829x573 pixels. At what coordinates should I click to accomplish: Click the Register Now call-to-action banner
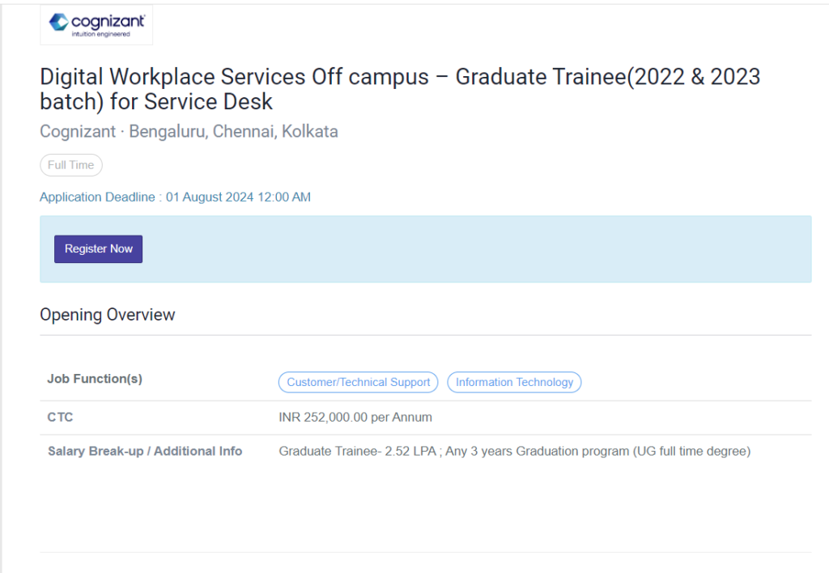click(x=98, y=248)
